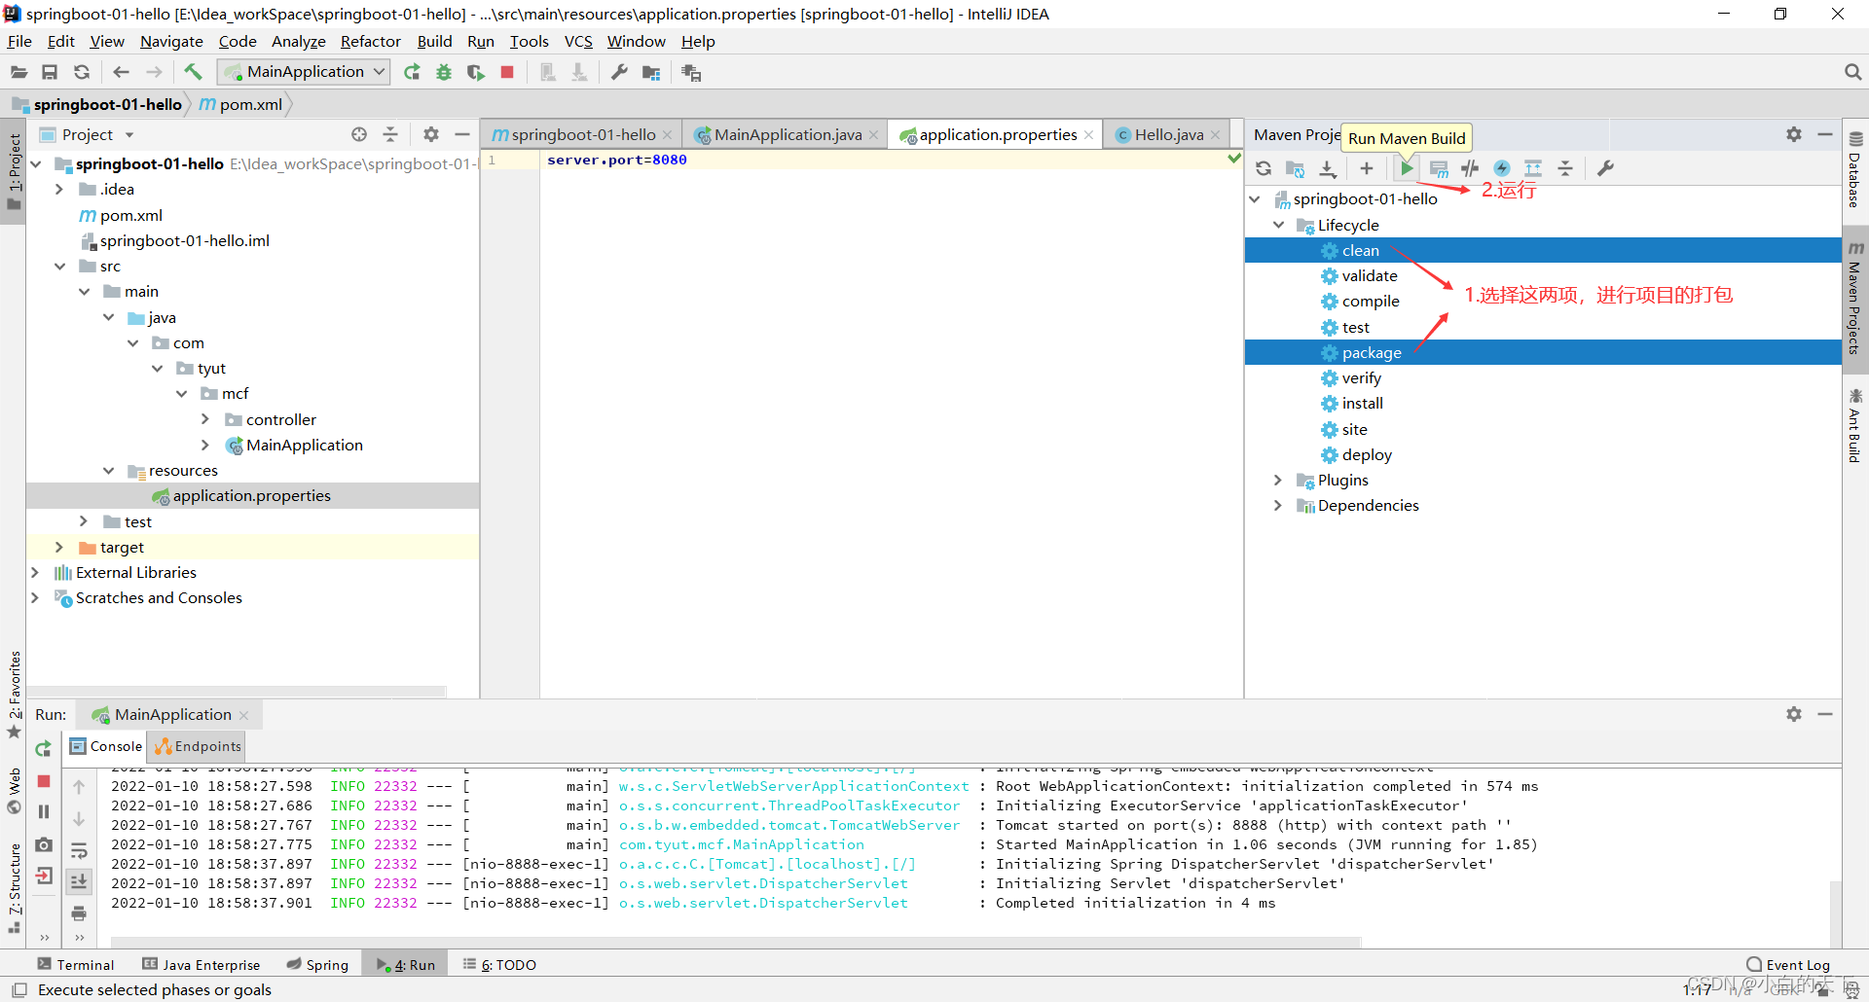This screenshot has width=1869, height=1002.
Task: Switch to MainApplication.java editor tab
Action: coord(787,135)
